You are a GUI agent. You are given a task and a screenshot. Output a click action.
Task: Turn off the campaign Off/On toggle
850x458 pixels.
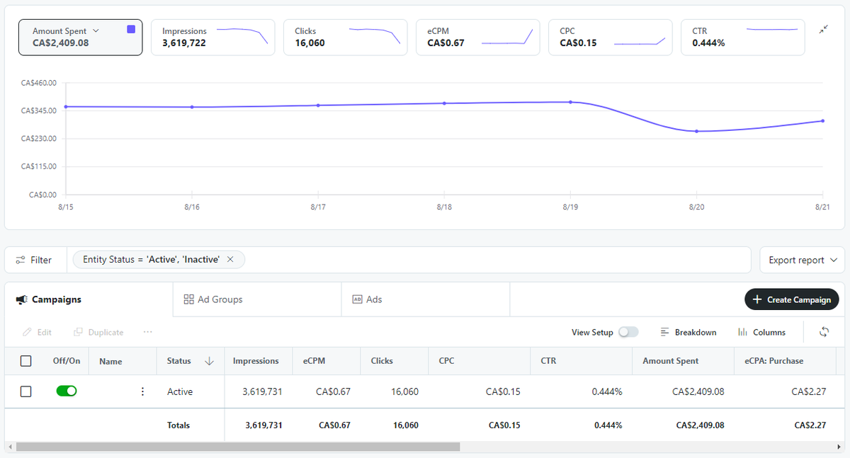(67, 391)
